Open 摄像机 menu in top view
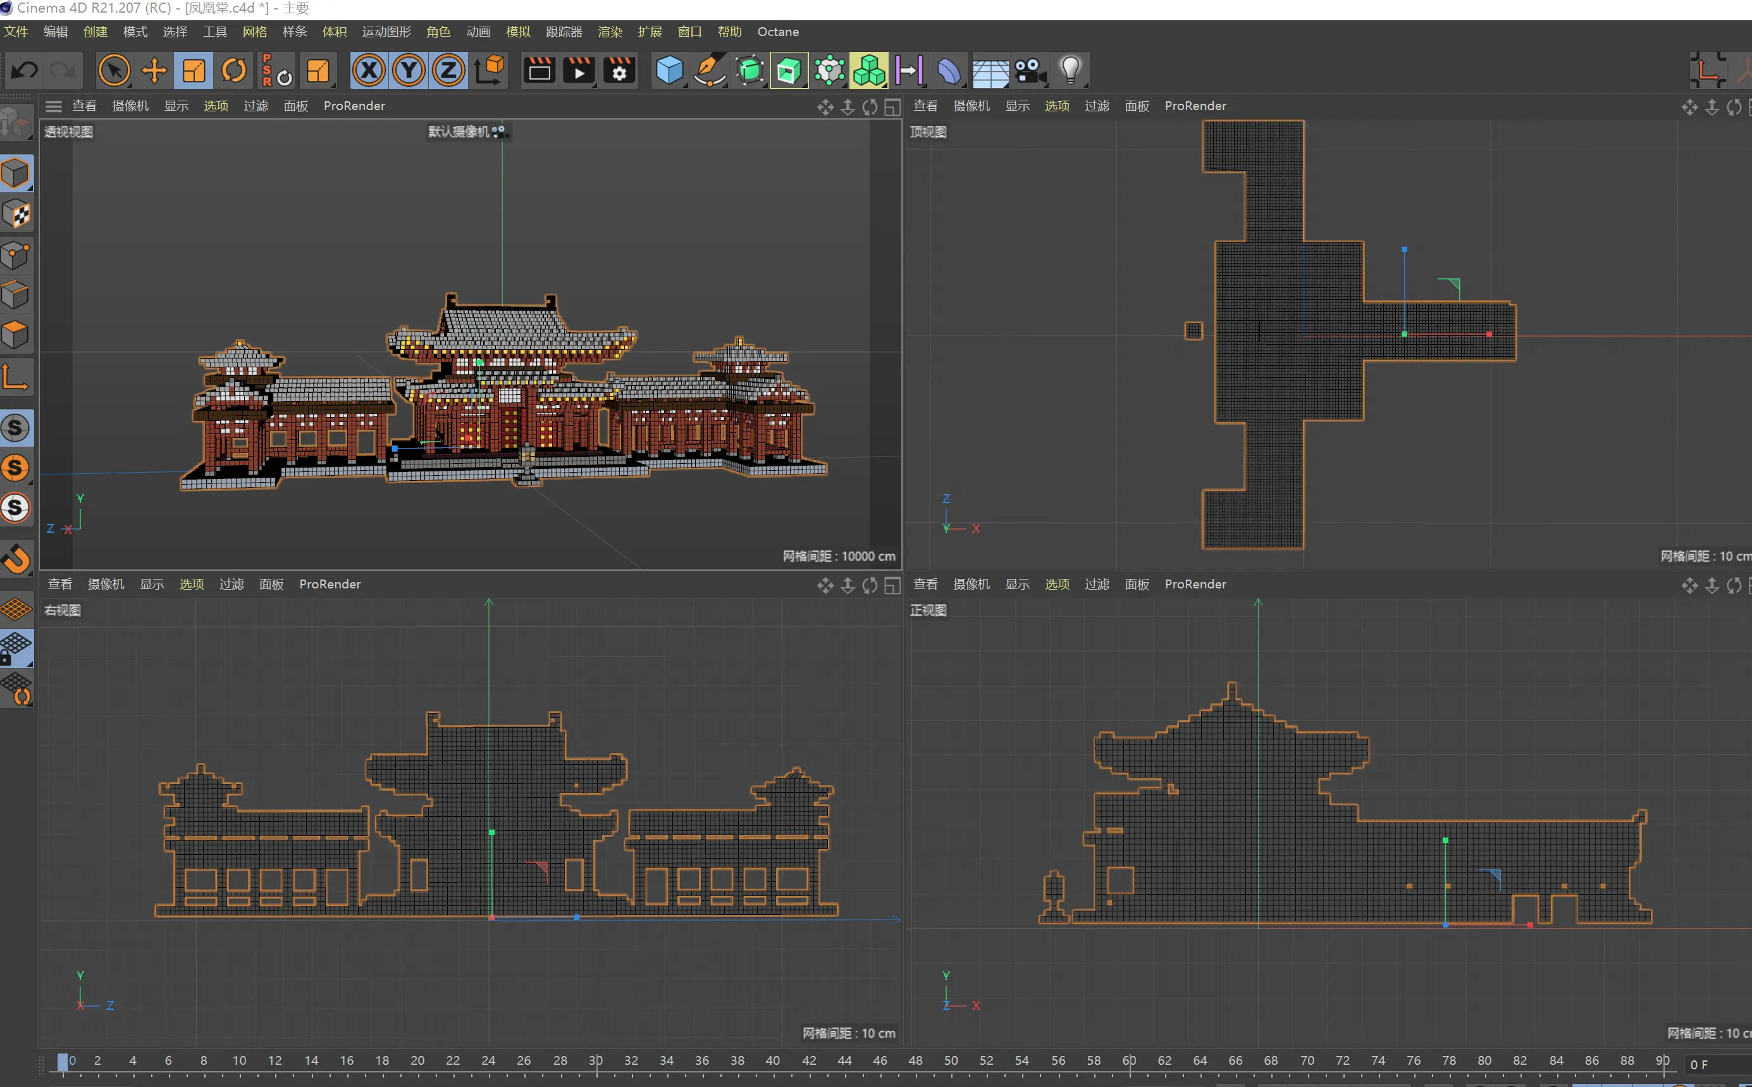 tap(971, 106)
